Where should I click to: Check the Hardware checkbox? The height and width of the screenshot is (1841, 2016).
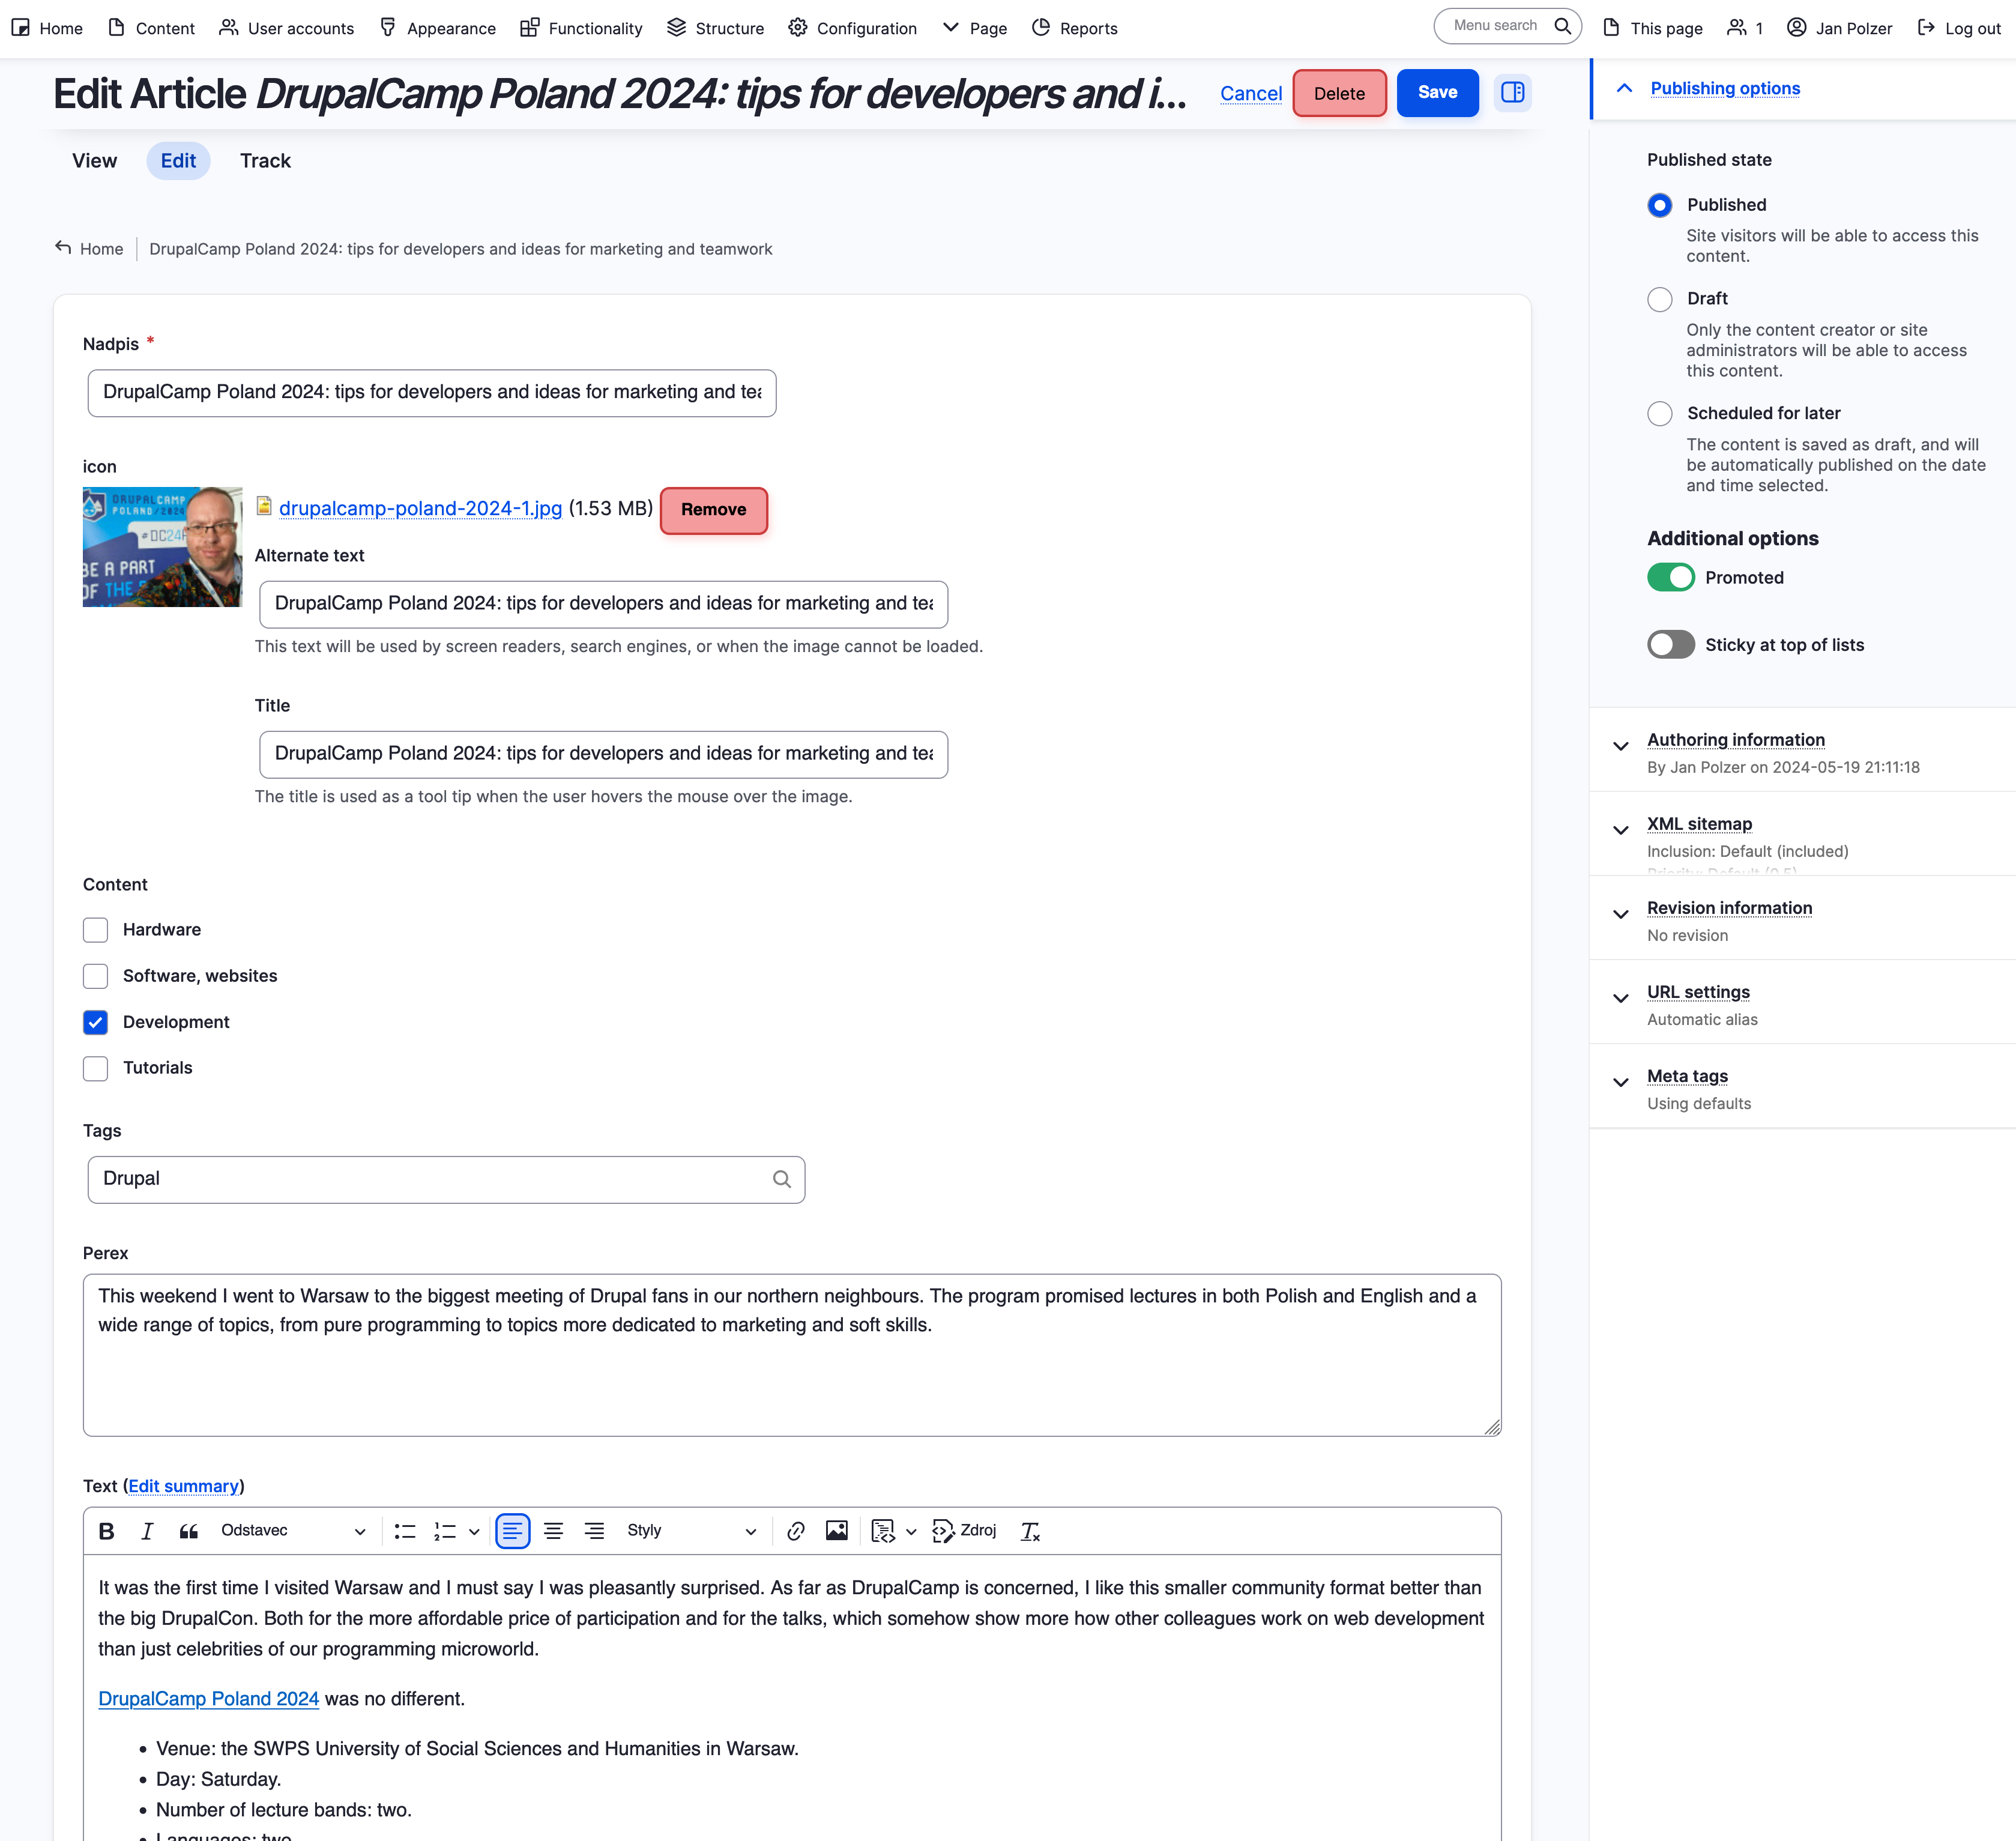[95, 930]
